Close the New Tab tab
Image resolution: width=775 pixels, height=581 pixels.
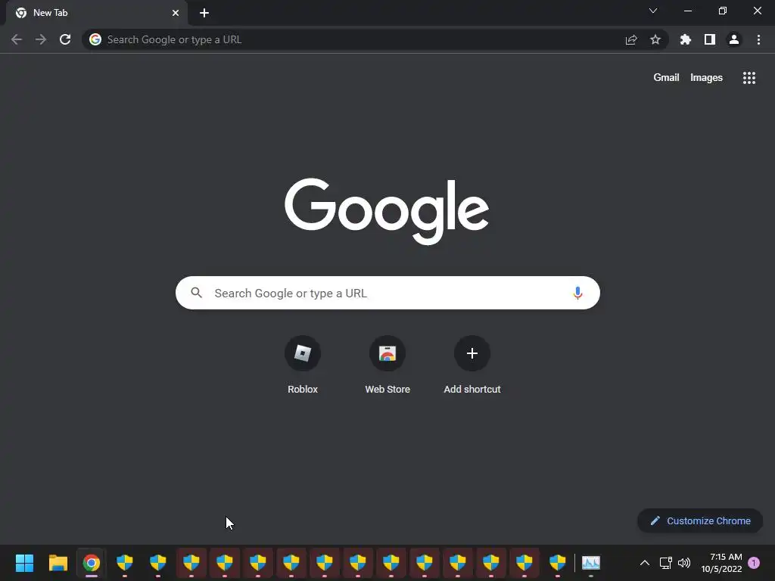click(x=176, y=13)
